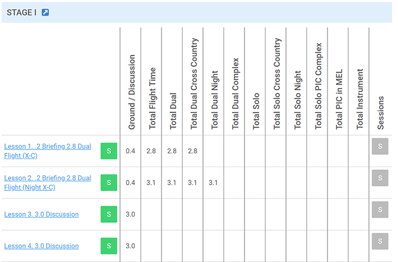
Task: Open Lesson 3 3.0 Discussion link
Action: 42,214
